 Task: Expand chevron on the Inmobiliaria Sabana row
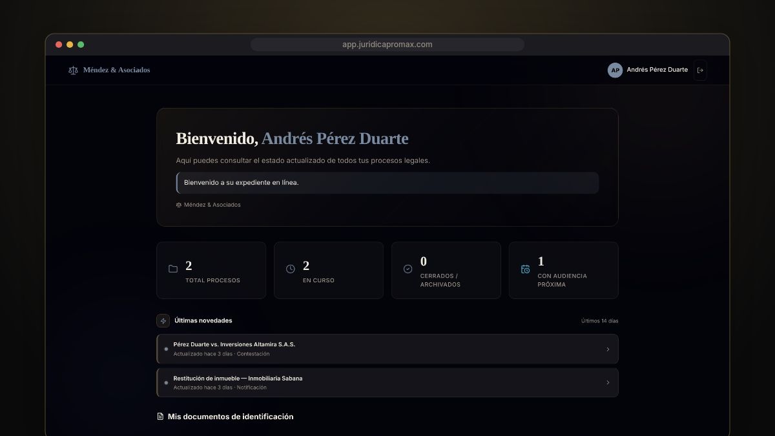608,382
